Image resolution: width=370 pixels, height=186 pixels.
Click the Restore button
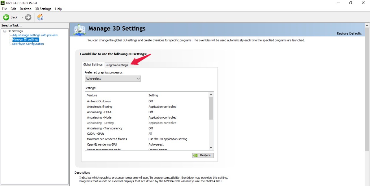[x=203, y=155]
